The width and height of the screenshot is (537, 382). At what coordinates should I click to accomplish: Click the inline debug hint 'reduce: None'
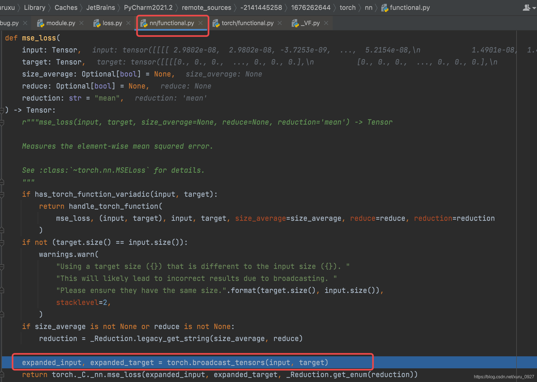point(186,86)
